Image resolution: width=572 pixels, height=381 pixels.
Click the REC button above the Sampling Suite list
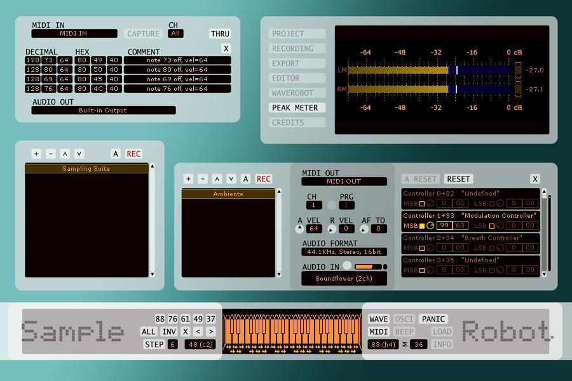point(133,154)
